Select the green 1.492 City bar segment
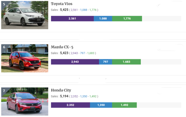The height and width of the screenshot is (117, 186). [x=124, y=105]
